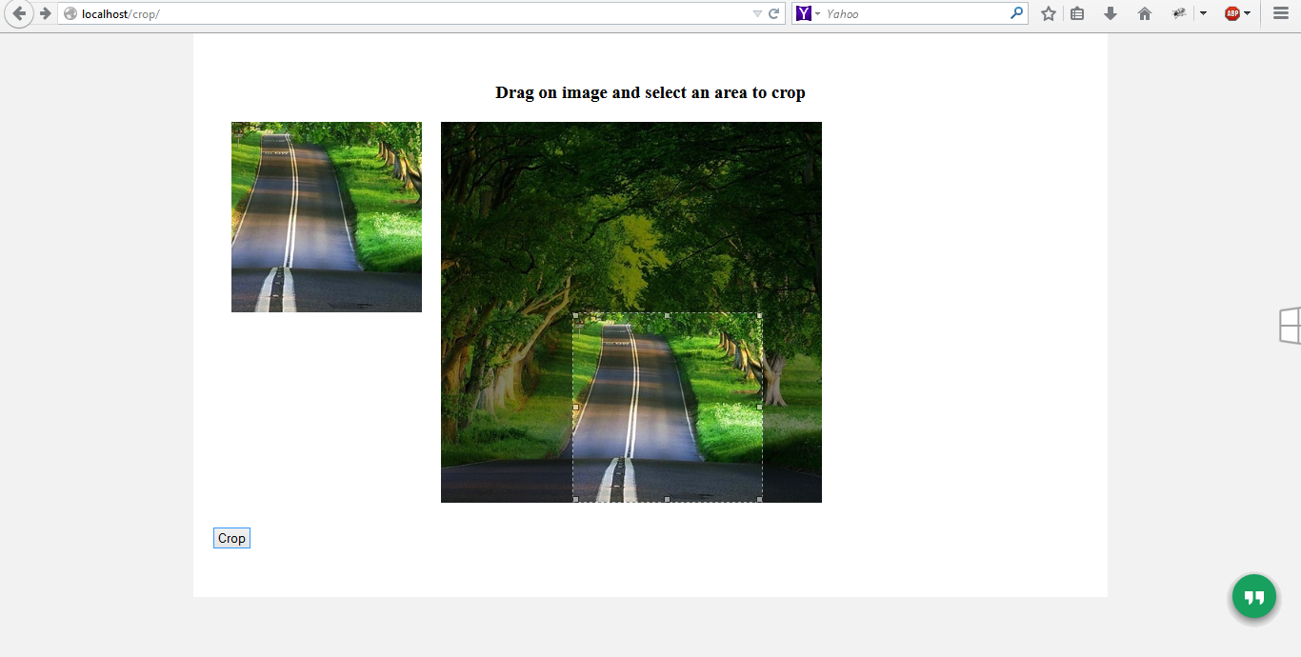Click the search magnifier icon in Yahoo box

pyautogui.click(x=1016, y=13)
